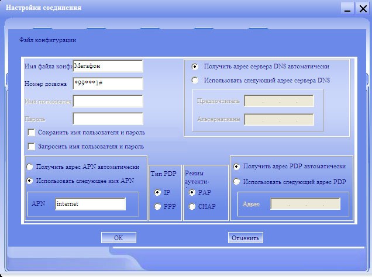Select Использовать следующий адрес PDP
Image resolution: width=372 pixels, height=277 pixels.
tap(236, 182)
